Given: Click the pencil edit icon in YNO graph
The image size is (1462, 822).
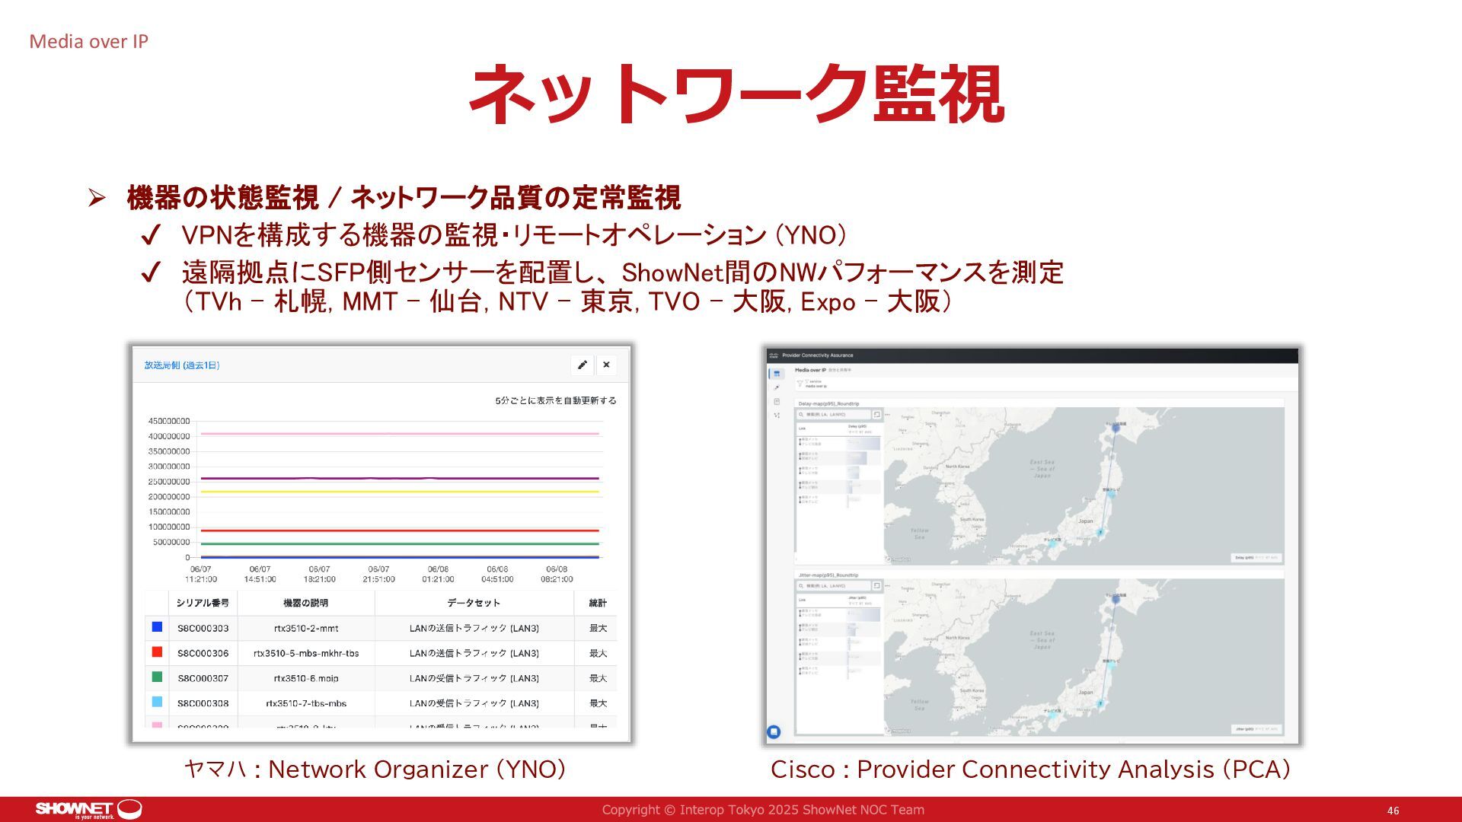Looking at the screenshot, I should [582, 365].
